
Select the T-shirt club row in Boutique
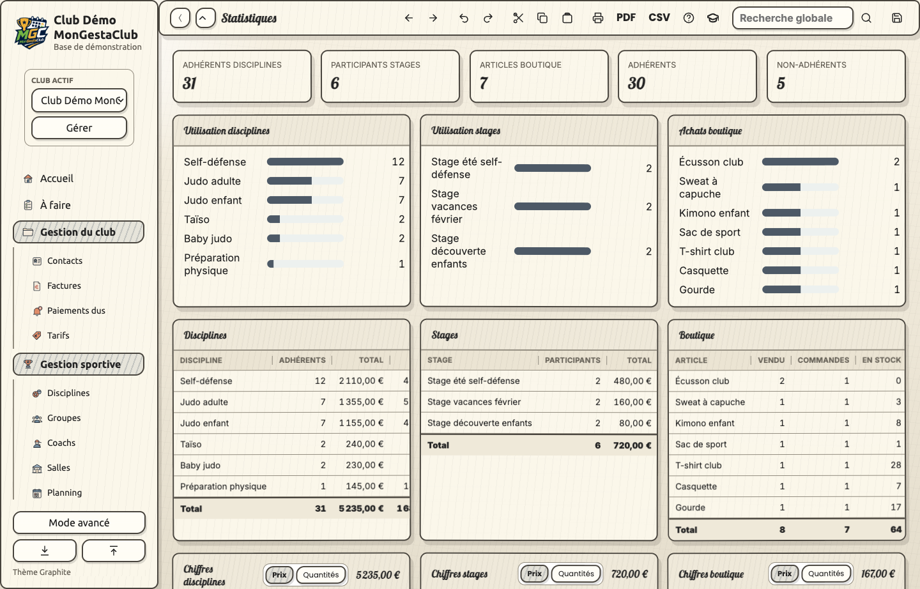(787, 465)
